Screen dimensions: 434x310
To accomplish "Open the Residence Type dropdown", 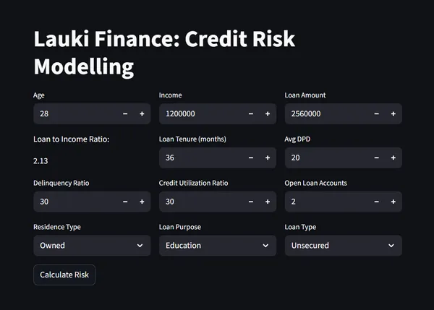I will coord(92,246).
